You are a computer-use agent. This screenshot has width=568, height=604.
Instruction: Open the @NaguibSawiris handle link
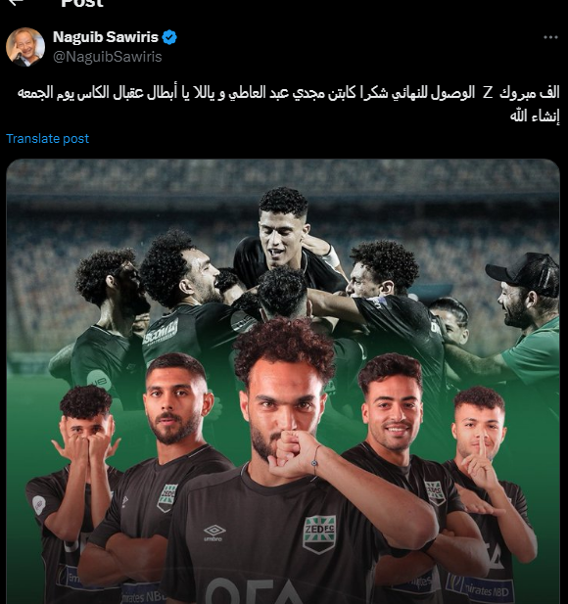pos(107,57)
